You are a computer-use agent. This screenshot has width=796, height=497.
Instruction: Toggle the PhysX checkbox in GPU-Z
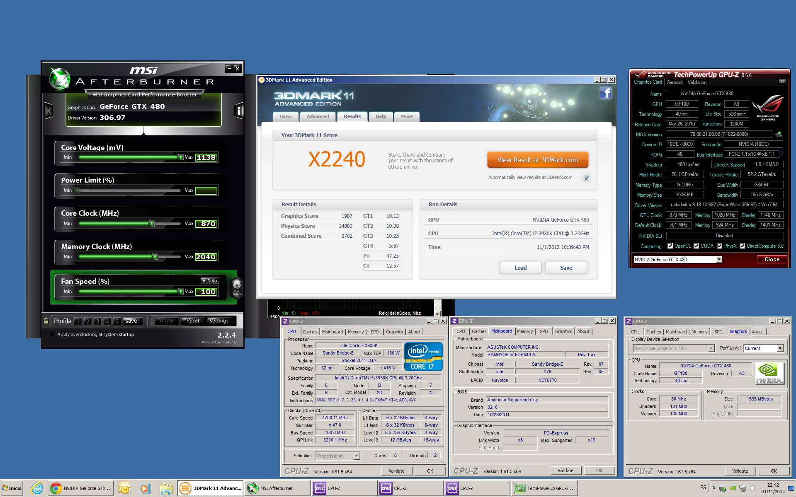point(720,246)
